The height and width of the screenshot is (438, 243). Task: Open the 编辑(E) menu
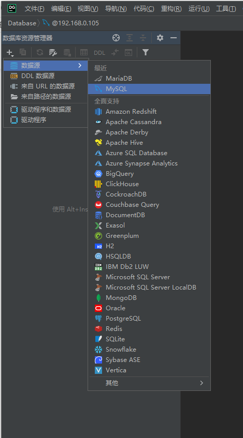pos(61,9)
